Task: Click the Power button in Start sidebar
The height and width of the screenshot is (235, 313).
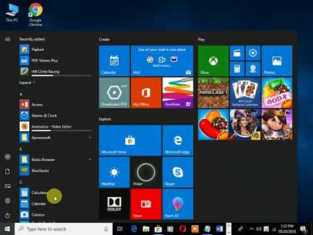Action: point(8,215)
